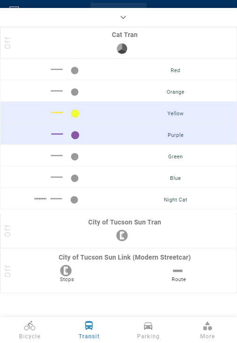Switch to the Parking tab

click(x=148, y=330)
